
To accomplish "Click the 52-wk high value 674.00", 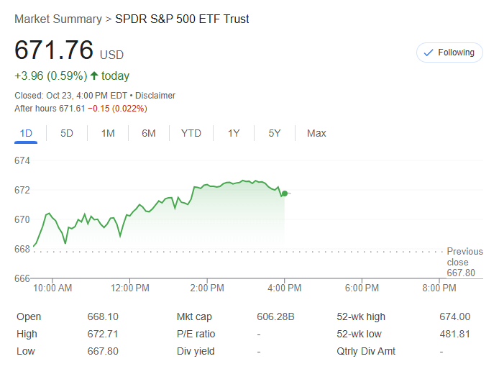I will (454, 316).
